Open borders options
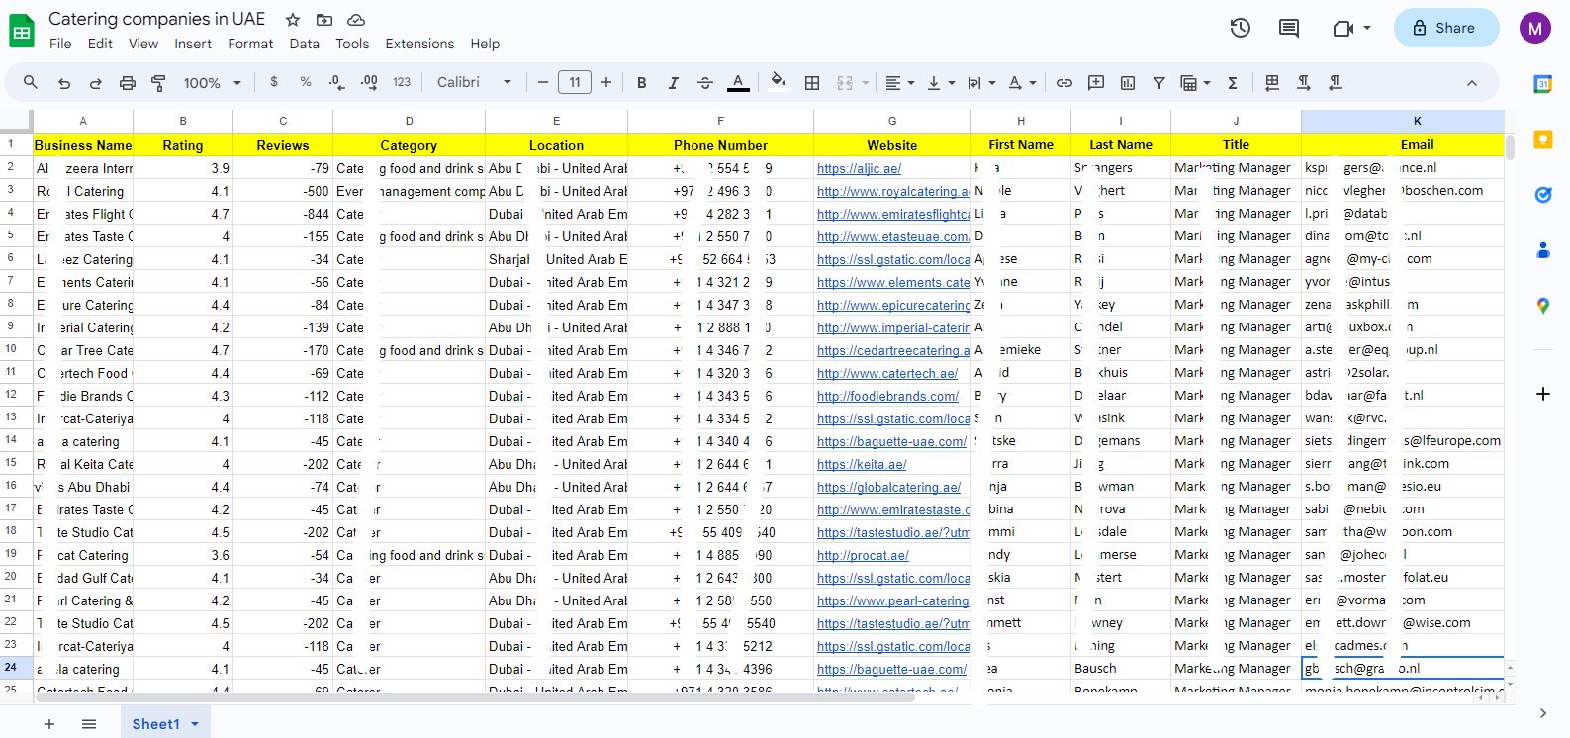 (812, 83)
